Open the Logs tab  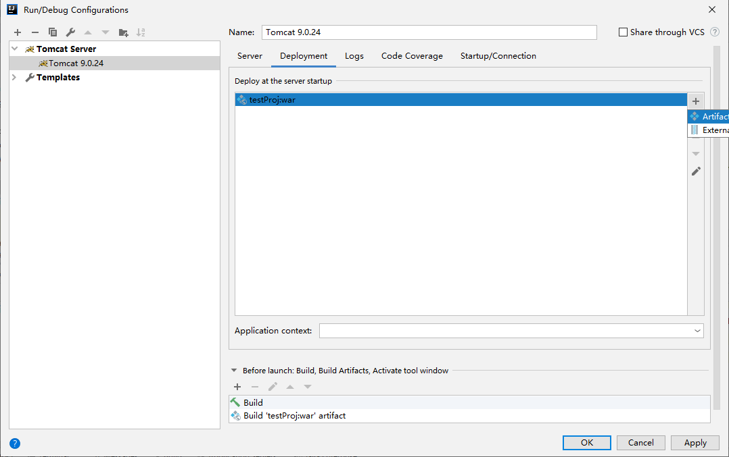click(x=354, y=56)
